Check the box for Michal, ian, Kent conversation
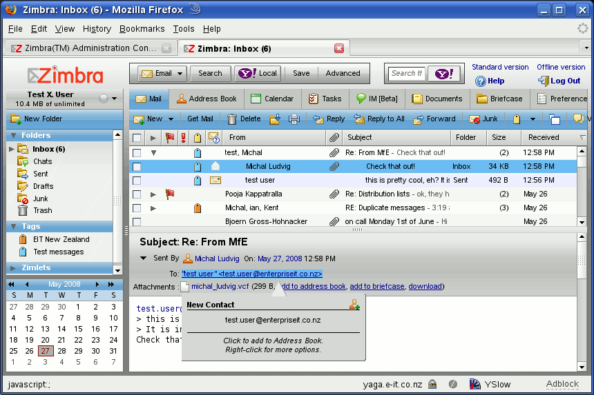Image resolution: width=594 pixels, height=395 pixels. 137,208
